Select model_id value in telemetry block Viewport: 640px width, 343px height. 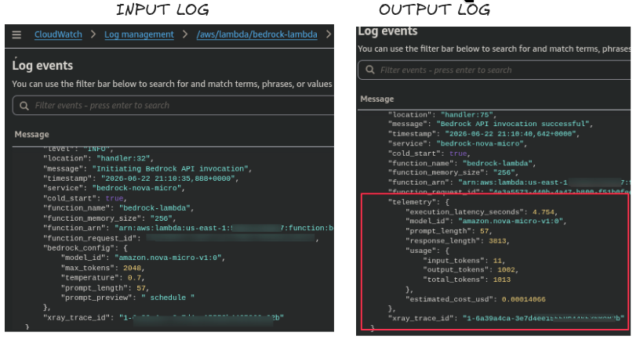click(511, 221)
